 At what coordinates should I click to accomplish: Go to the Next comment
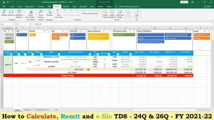click(x=78, y=13)
